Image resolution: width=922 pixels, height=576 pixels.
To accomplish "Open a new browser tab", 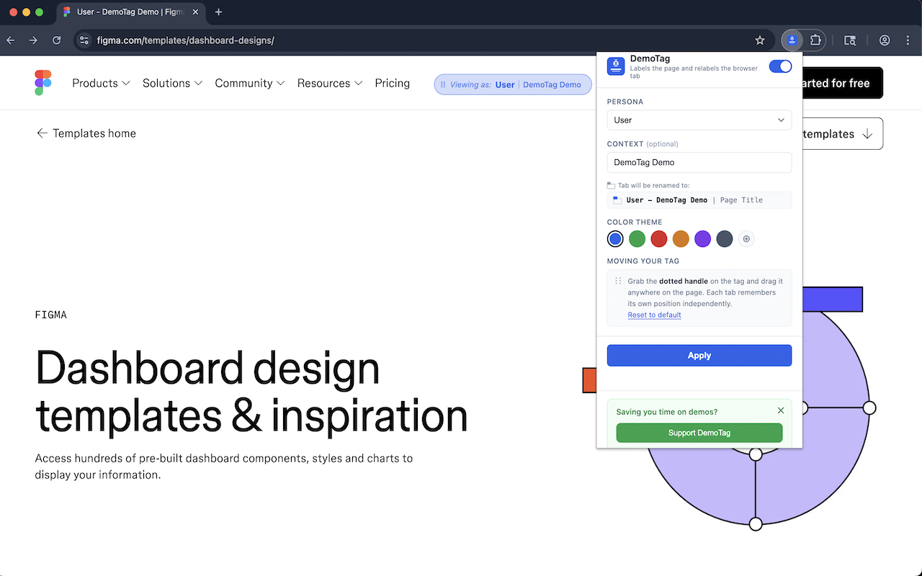I will (218, 12).
